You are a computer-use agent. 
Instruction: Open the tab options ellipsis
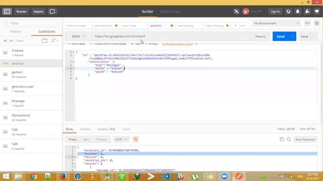[242, 26]
